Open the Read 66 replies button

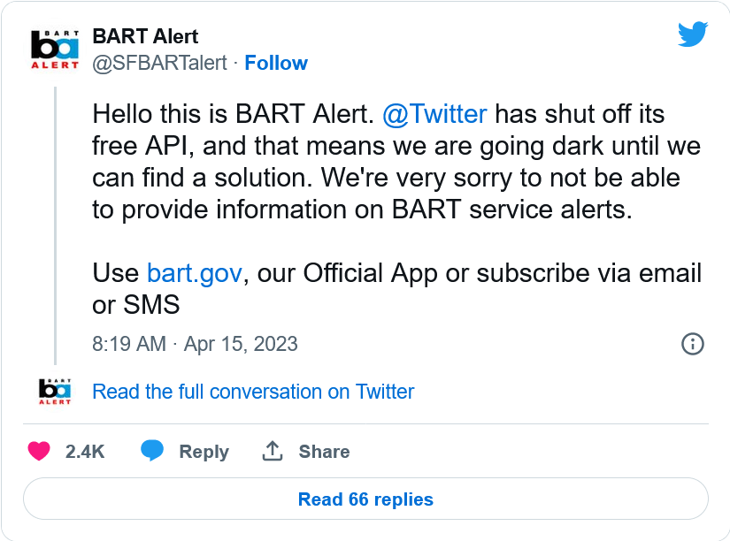pos(365,499)
